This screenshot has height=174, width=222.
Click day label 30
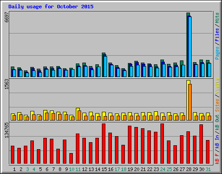tap(202, 169)
